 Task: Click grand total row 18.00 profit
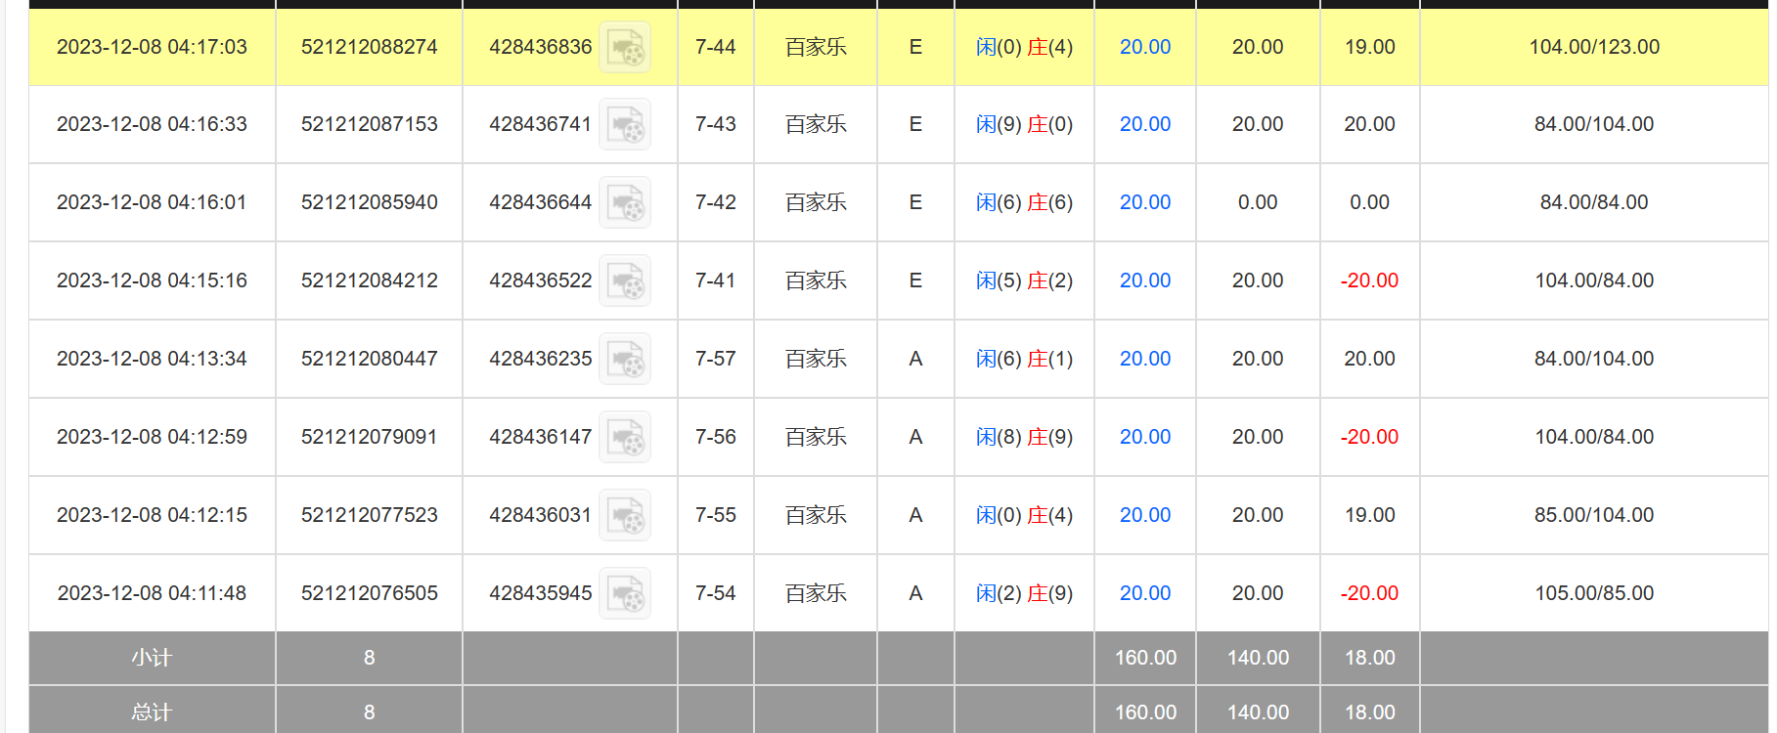1369,712
